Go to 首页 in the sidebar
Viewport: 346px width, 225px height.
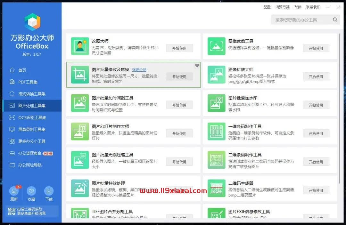[x=32, y=70]
